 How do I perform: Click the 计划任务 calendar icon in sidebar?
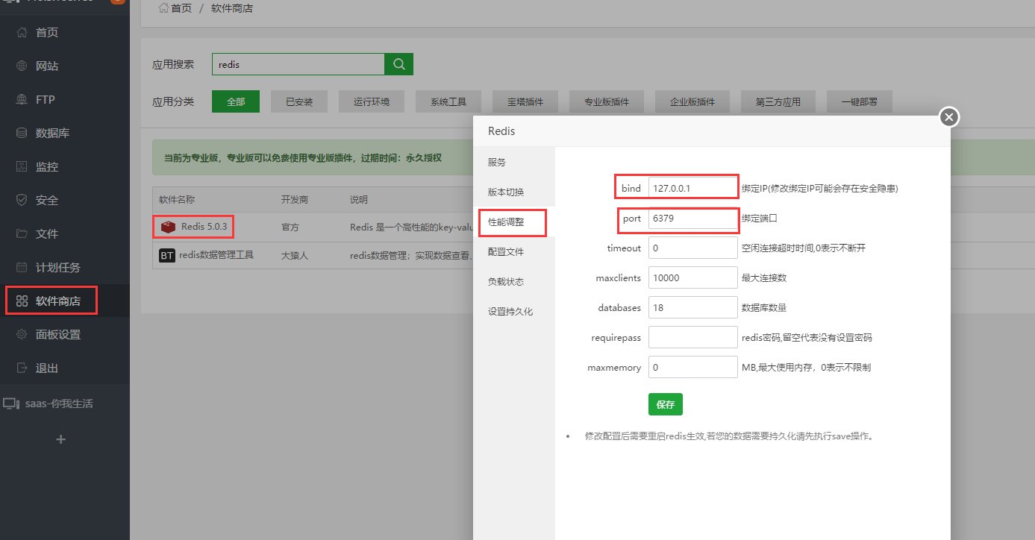22,267
